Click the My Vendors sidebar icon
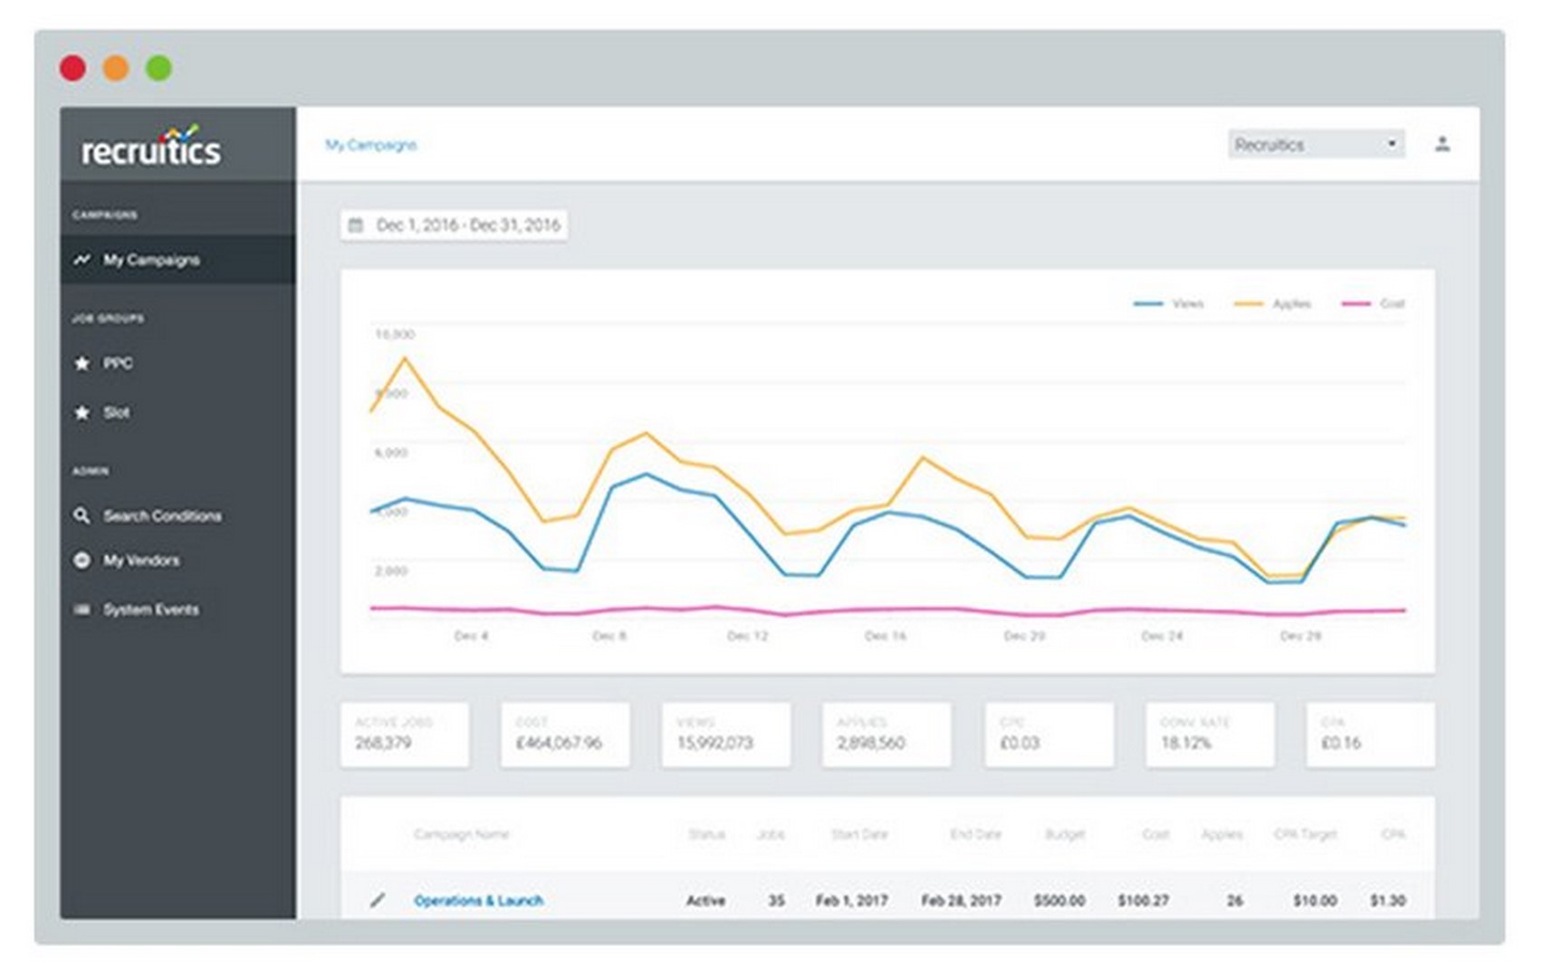 (81, 561)
